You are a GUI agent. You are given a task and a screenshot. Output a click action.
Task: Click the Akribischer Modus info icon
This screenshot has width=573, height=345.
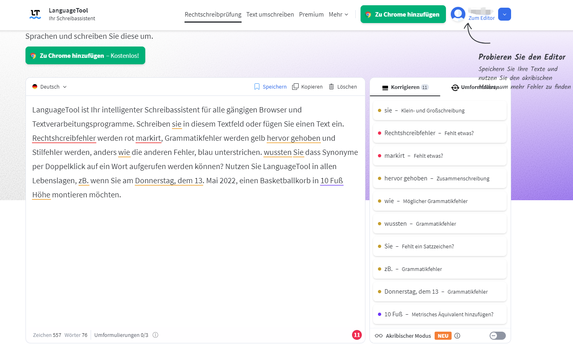click(457, 336)
